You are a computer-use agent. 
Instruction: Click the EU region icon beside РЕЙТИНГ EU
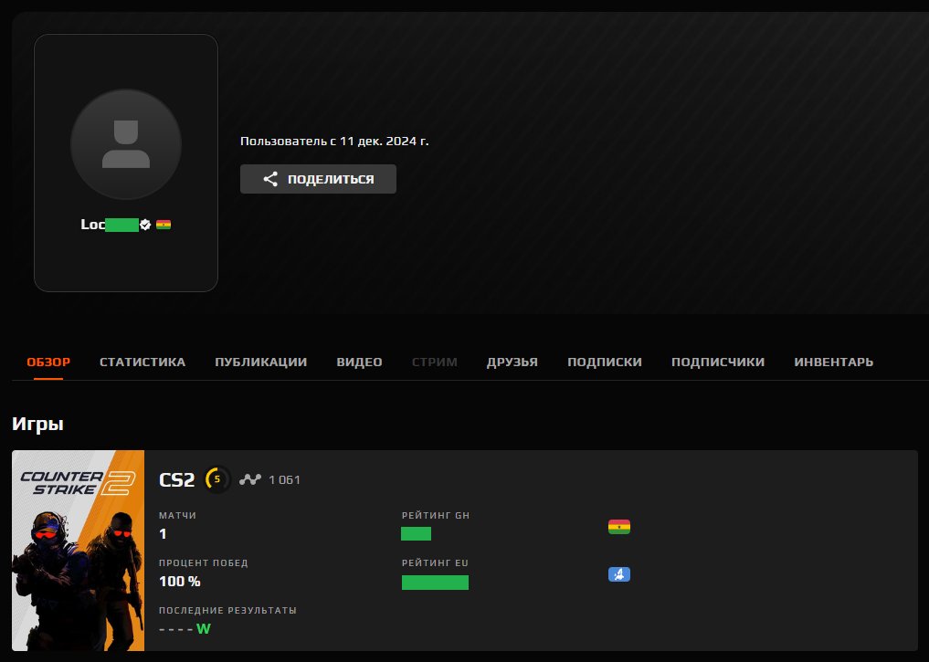[619, 573]
